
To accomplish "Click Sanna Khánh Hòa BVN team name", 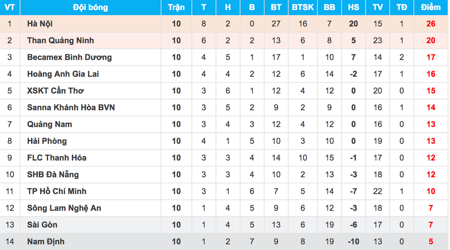I will coord(71,107).
